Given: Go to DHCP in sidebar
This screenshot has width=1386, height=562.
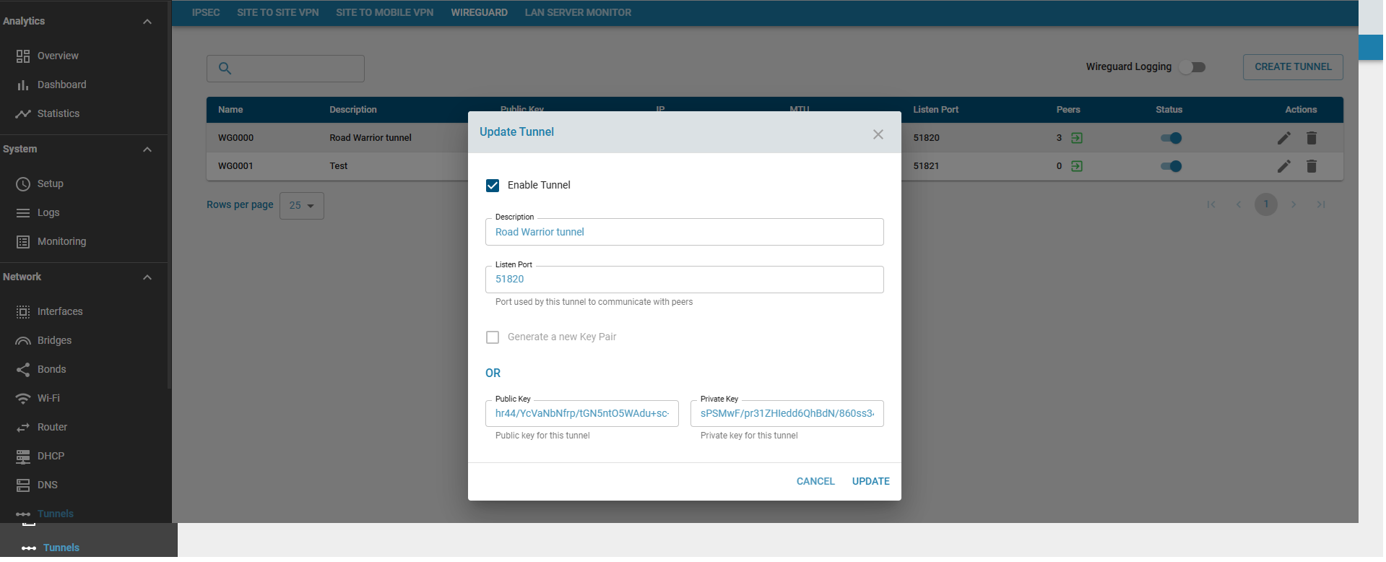Looking at the screenshot, I should (x=51, y=456).
